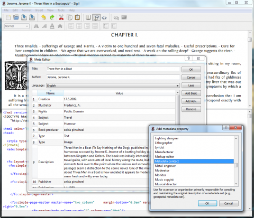Open the Meta Editor toolbar icon
The image size is (254, 218).
(x=124, y=17)
